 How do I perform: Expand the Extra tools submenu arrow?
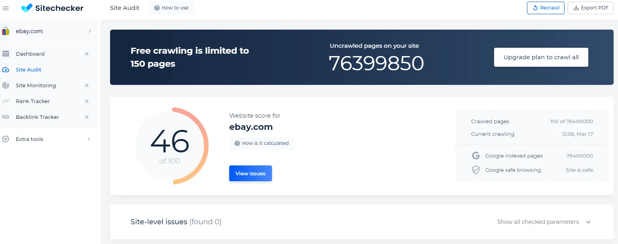(x=89, y=139)
